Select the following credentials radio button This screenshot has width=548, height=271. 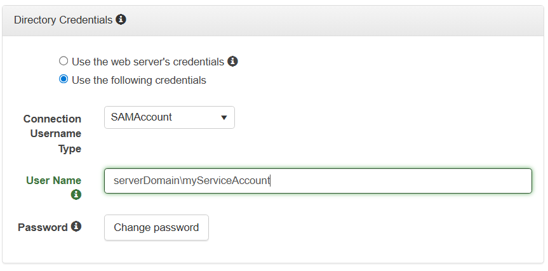(63, 80)
